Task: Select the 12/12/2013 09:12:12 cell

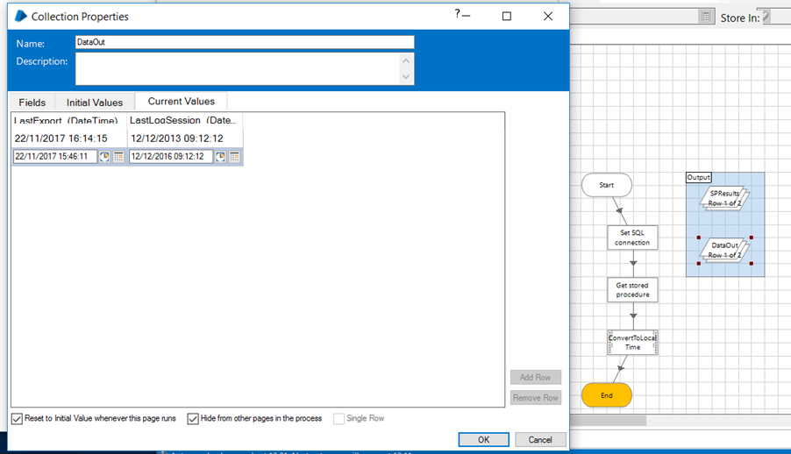Action: click(x=185, y=138)
